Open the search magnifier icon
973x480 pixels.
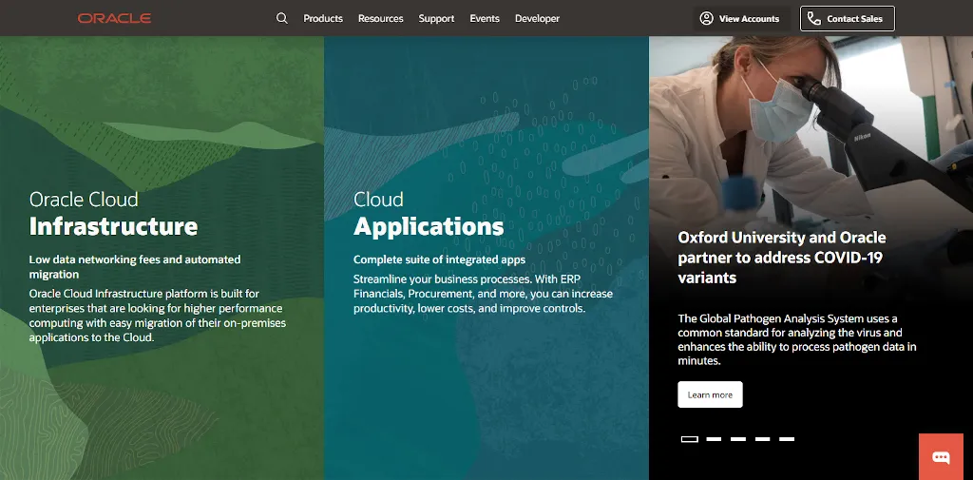tap(281, 19)
